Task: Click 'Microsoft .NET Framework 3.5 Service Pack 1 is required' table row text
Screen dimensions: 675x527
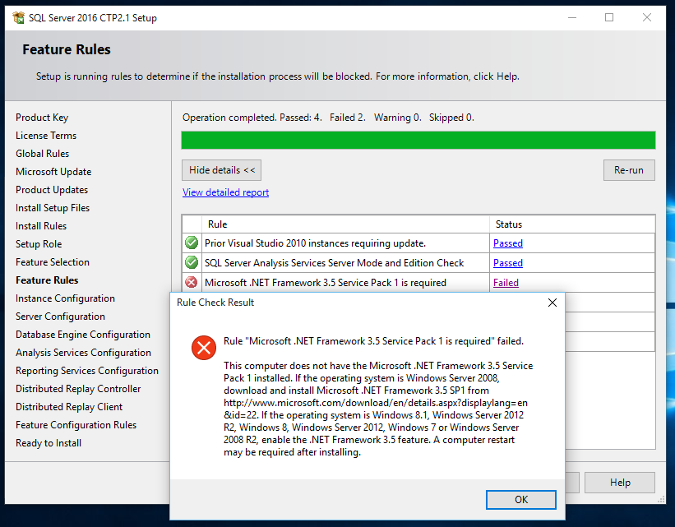Action: pyautogui.click(x=326, y=283)
